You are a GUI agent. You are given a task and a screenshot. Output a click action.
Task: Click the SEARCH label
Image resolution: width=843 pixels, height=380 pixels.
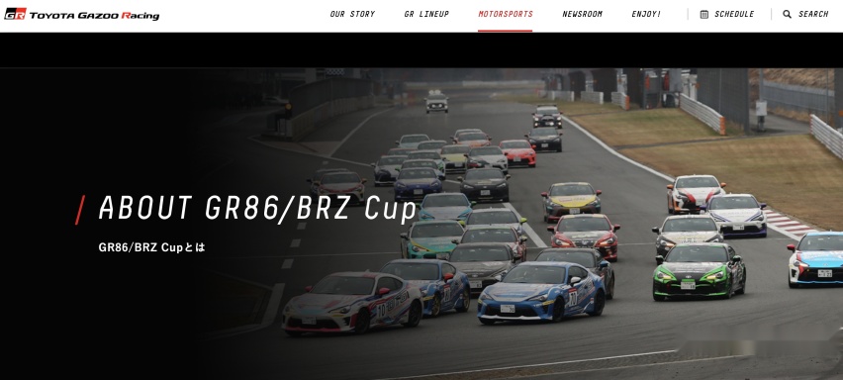[x=813, y=14]
